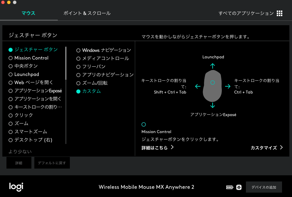Image resolution: width=292 pixels, height=197 pixels.
Task: Select the デスクトップ (右) radio option
Action: [30, 140]
